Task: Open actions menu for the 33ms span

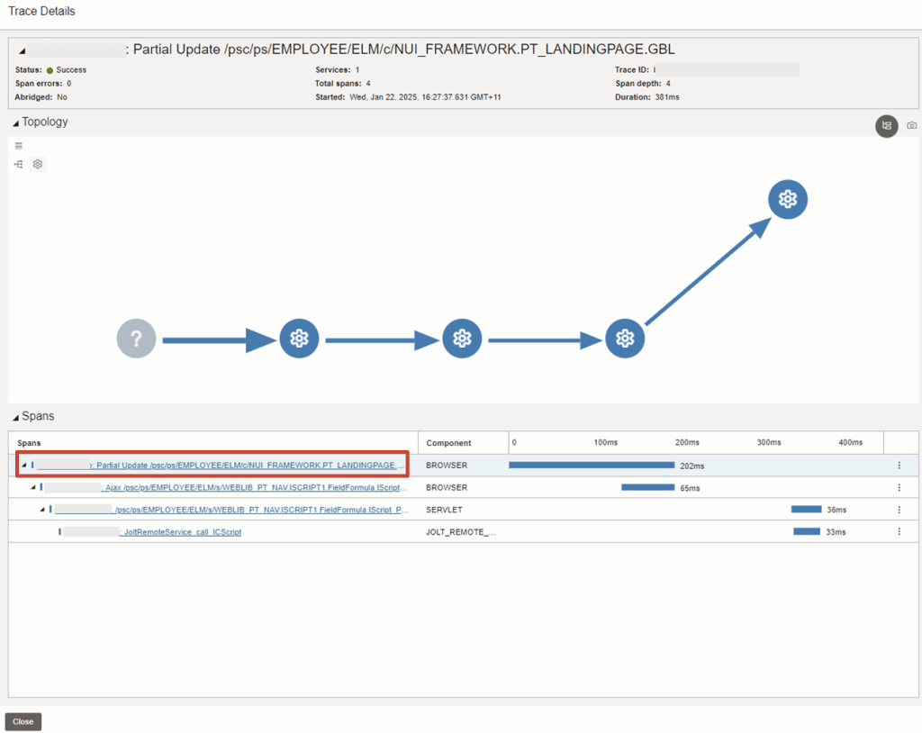Action: pos(899,532)
